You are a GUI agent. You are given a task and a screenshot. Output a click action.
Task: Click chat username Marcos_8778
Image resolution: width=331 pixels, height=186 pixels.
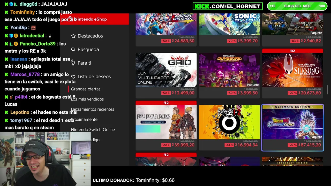(25, 74)
